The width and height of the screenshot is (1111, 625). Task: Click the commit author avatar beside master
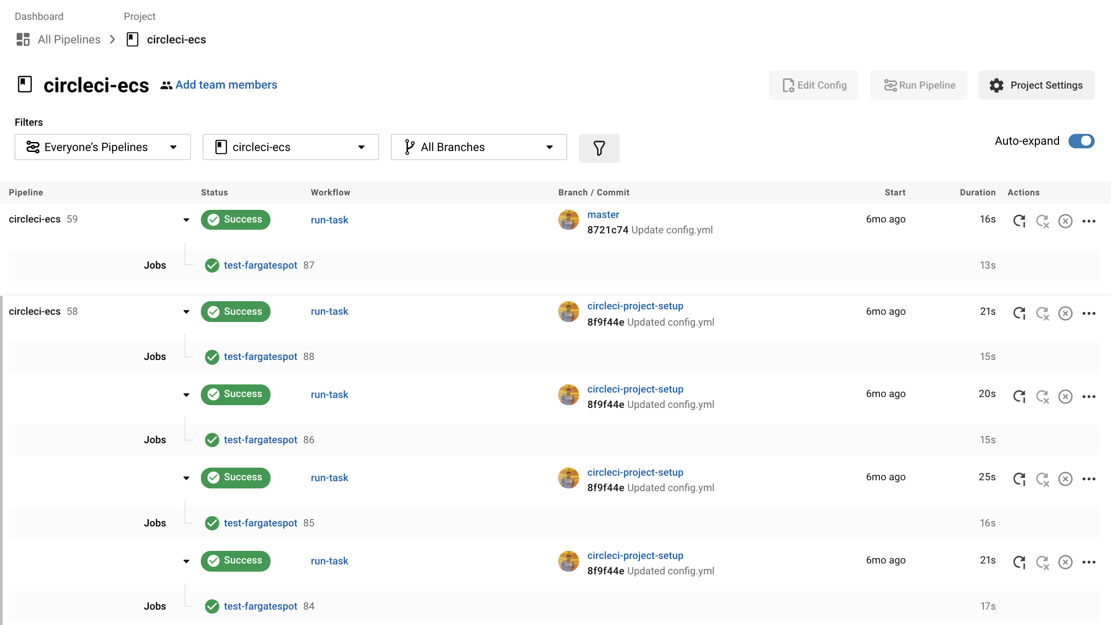point(569,221)
